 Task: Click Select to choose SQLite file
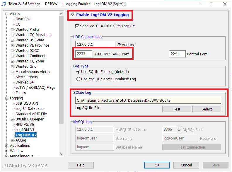[x=207, y=109]
